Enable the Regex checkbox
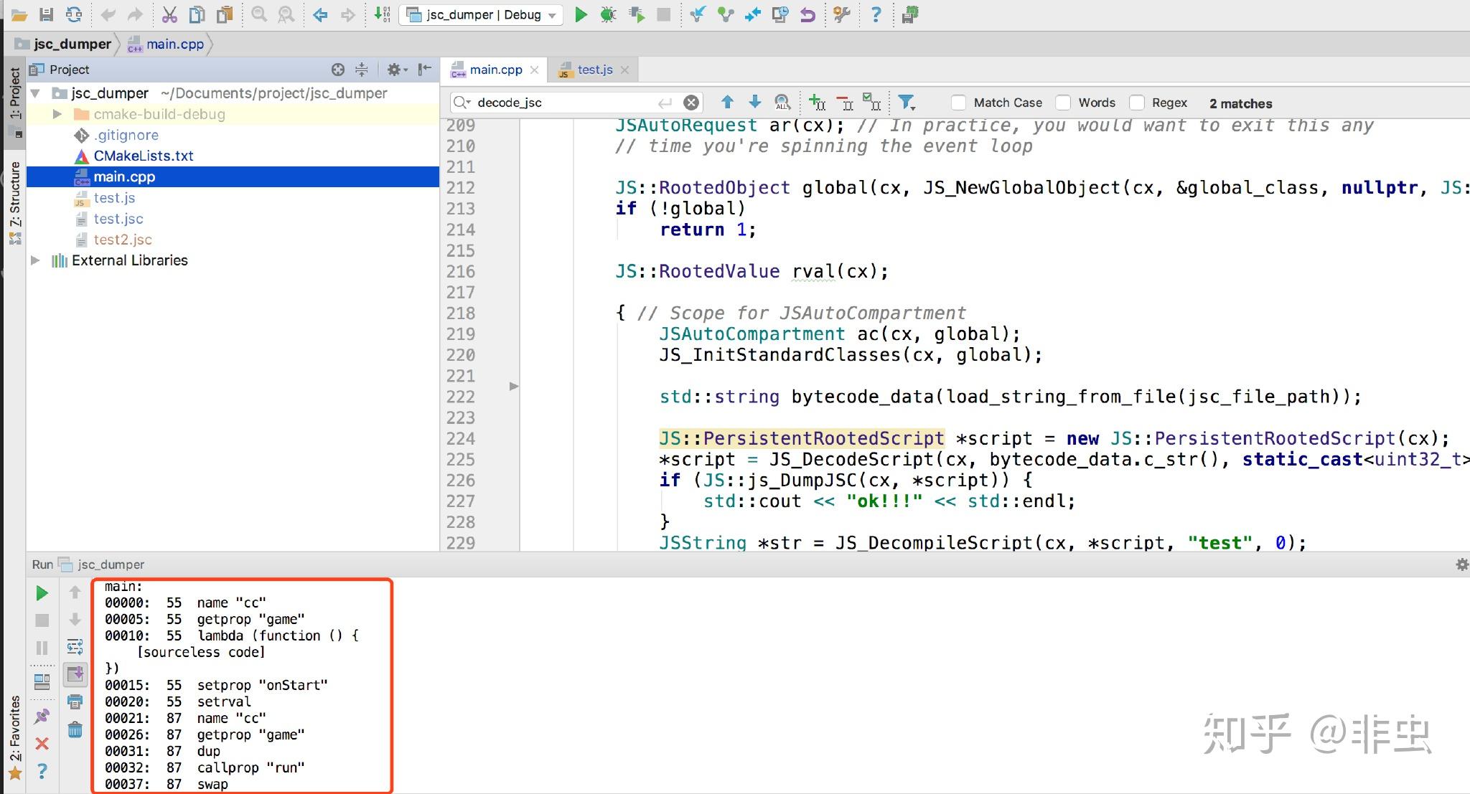The width and height of the screenshot is (1470, 794). pyautogui.click(x=1136, y=103)
